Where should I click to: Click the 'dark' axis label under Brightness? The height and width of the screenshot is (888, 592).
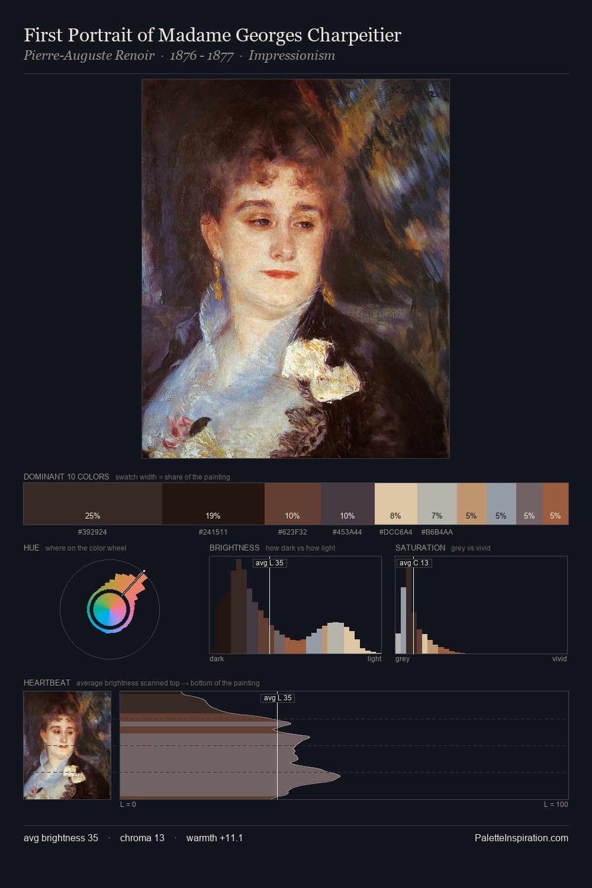(217, 659)
